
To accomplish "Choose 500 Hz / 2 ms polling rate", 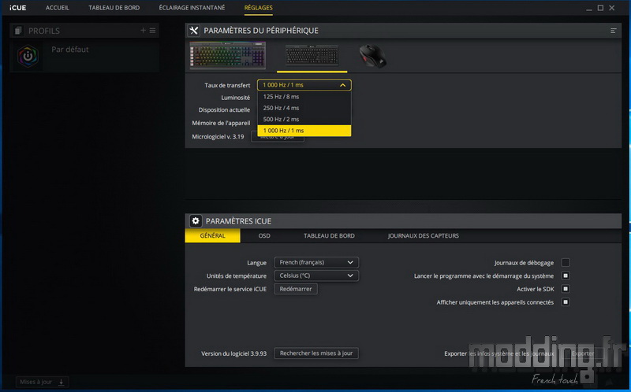I will pos(304,120).
